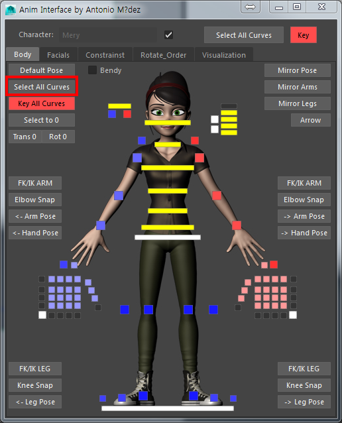Click Key All Curves red button
Image resolution: width=342 pixels, height=423 pixels.
pyautogui.click(x=42, y=103)
